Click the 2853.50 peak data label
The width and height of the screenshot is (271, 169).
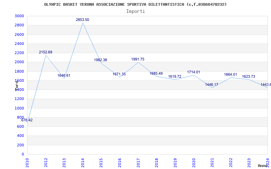coord(82,20)
